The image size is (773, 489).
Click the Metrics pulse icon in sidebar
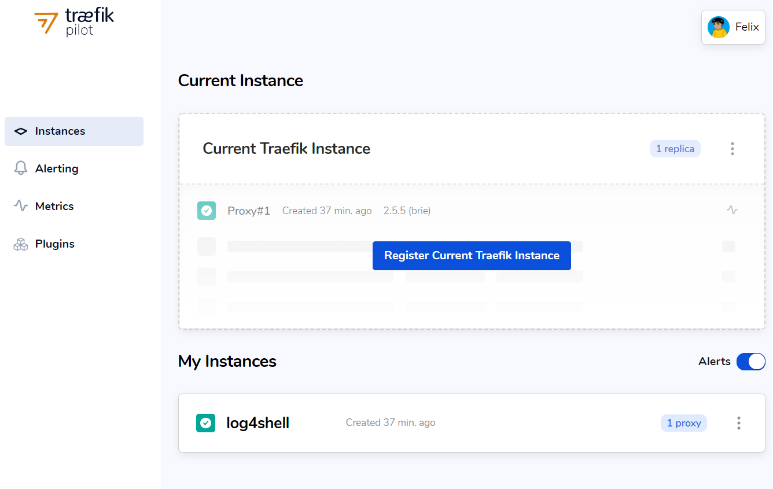21,206
